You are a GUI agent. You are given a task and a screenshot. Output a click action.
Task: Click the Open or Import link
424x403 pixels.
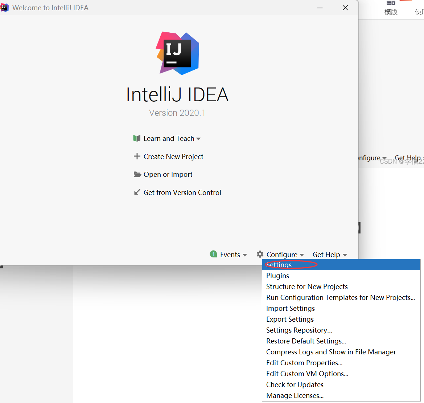(168, 175)
